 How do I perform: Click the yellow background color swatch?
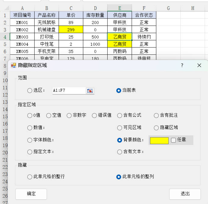coord(159,140)
